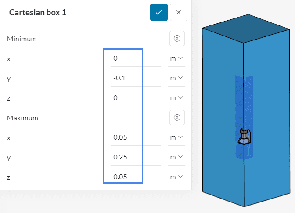Open unit dropdown for Maximum x
This screenshot has width=295, height=213.
point(176,137)
